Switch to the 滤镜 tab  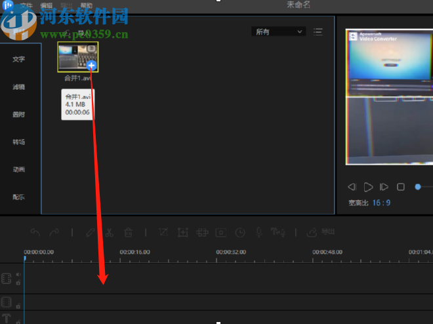point(19,87)
